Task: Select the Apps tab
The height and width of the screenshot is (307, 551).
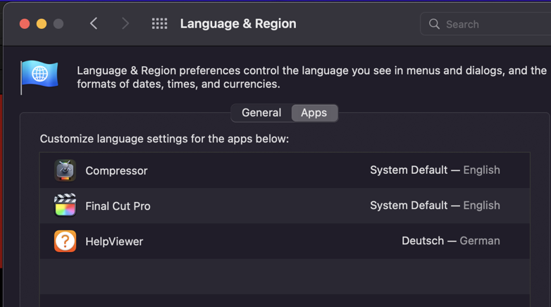Action: point(314,113)
